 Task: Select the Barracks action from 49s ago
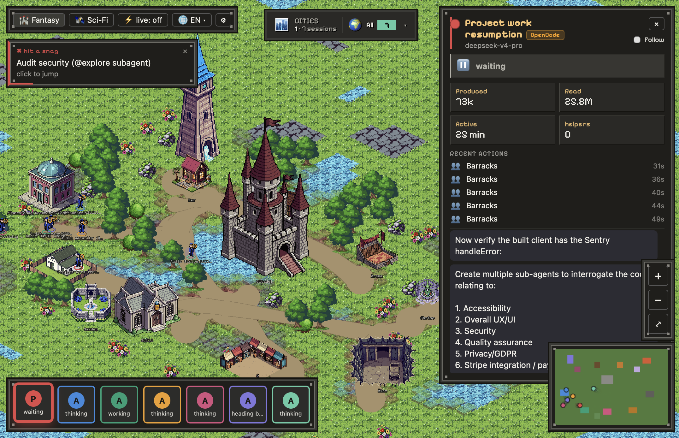click(557, 219)
